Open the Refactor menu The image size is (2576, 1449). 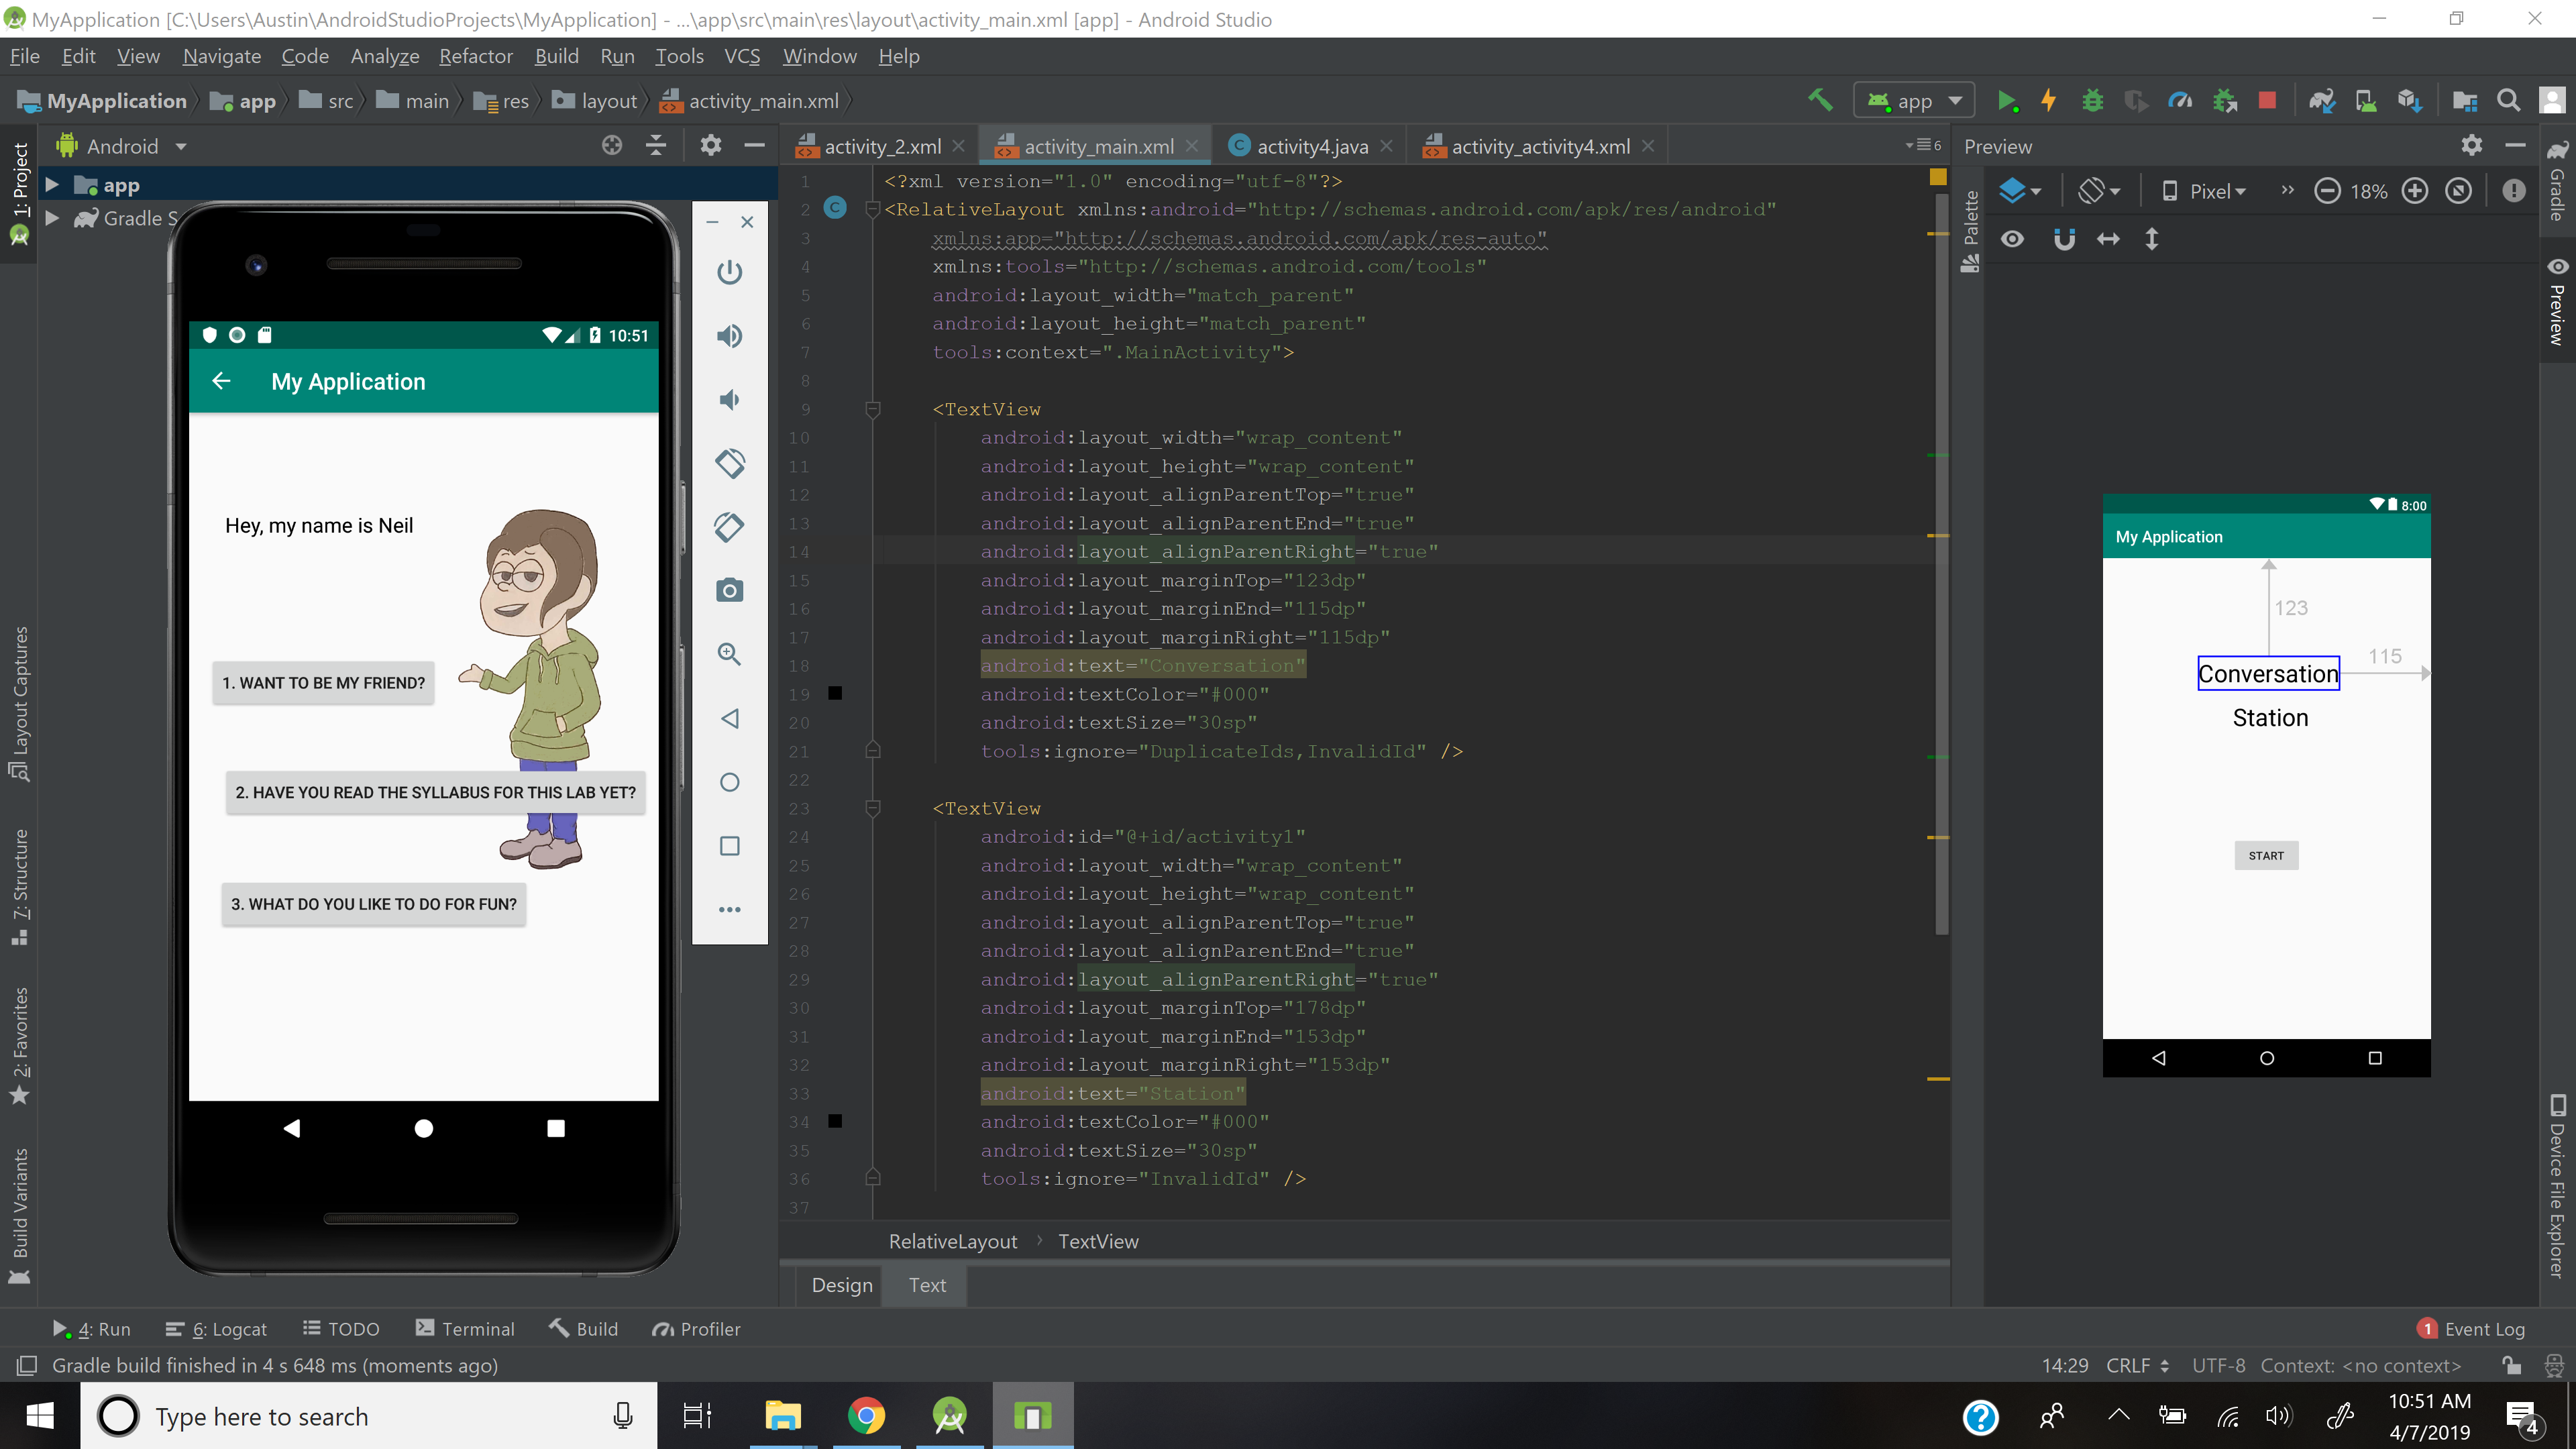pos(475,56)
